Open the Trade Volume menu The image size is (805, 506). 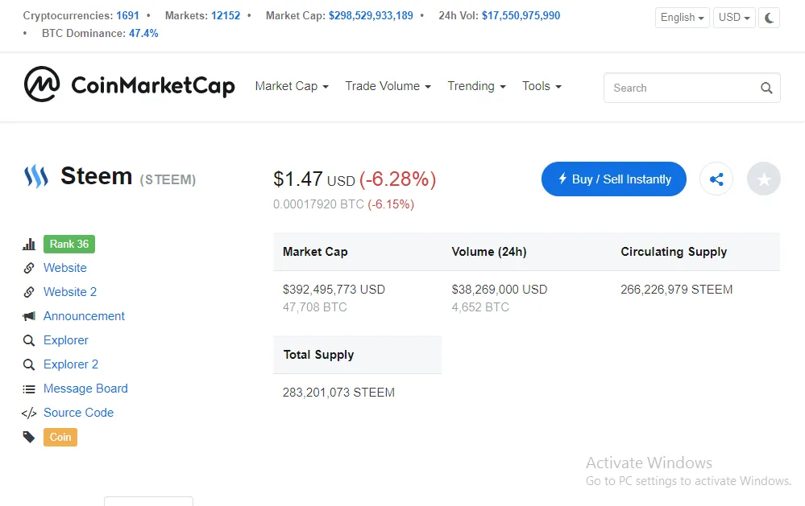click(x=388, y=86)
